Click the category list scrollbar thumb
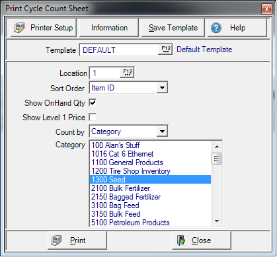The height and width of the screenshot is (257, 277). pyautogui.click(x=217, y=159)
